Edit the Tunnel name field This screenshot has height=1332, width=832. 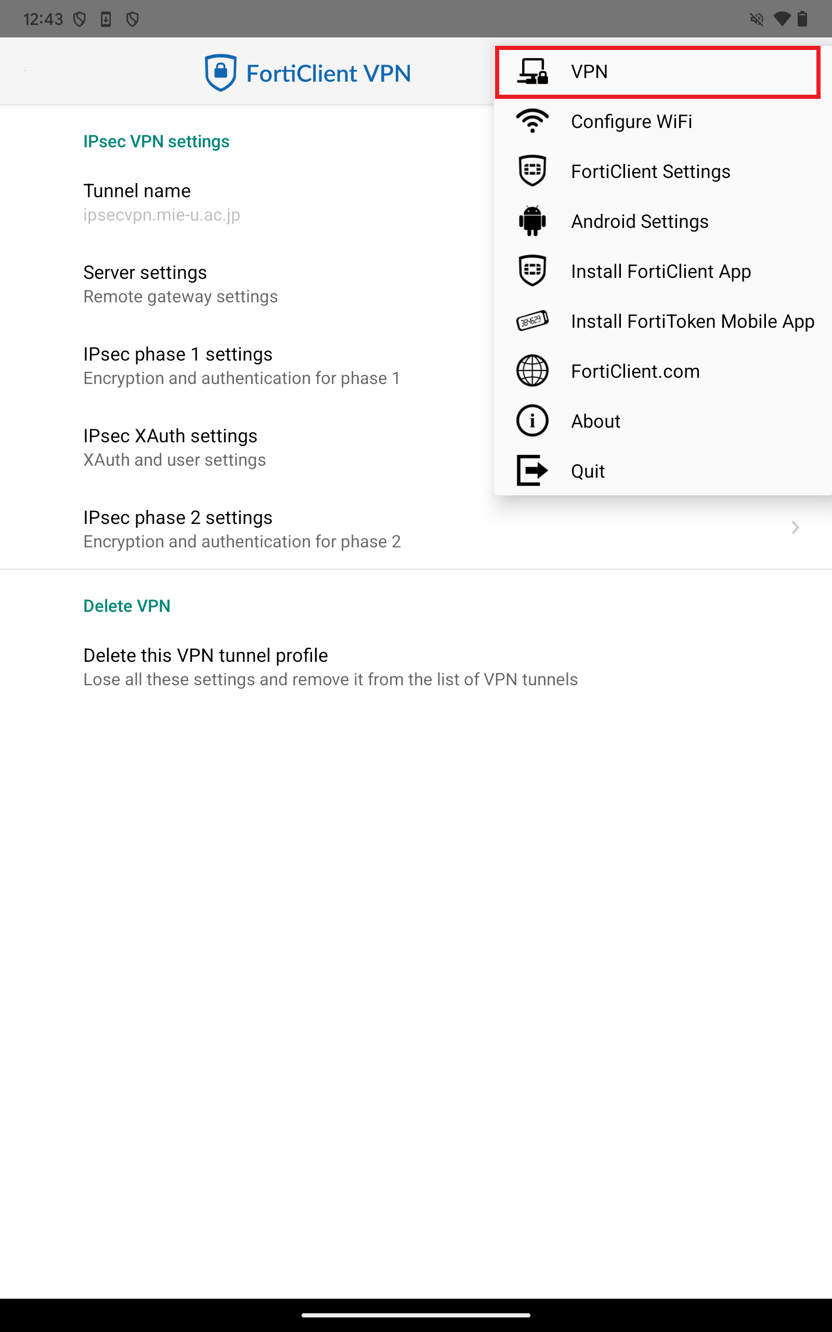click(x=162, y=202)
